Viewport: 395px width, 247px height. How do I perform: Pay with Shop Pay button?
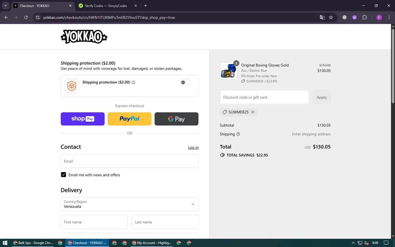(x=83, y=119)
